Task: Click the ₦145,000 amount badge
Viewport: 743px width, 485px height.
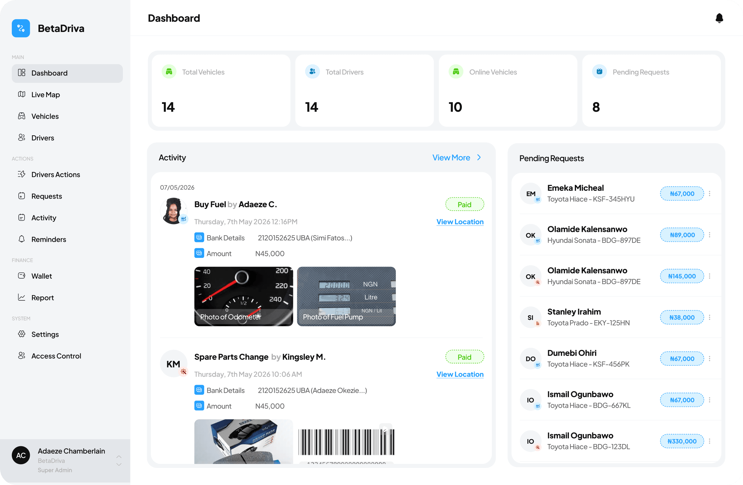Action: pyautogui.click(x=682, y=276)
